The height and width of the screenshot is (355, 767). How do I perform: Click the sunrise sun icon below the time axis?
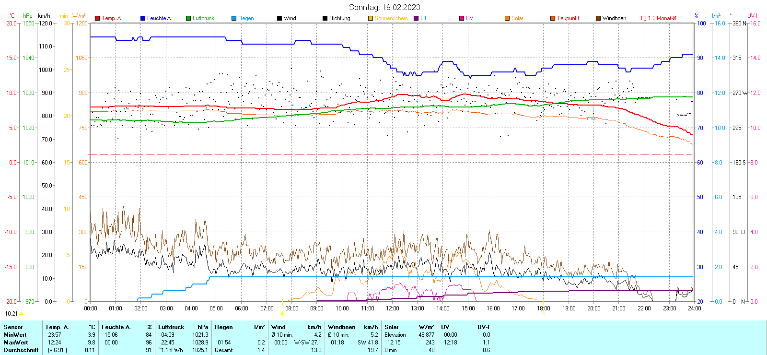pyautogui.click(x=282, y=314)
